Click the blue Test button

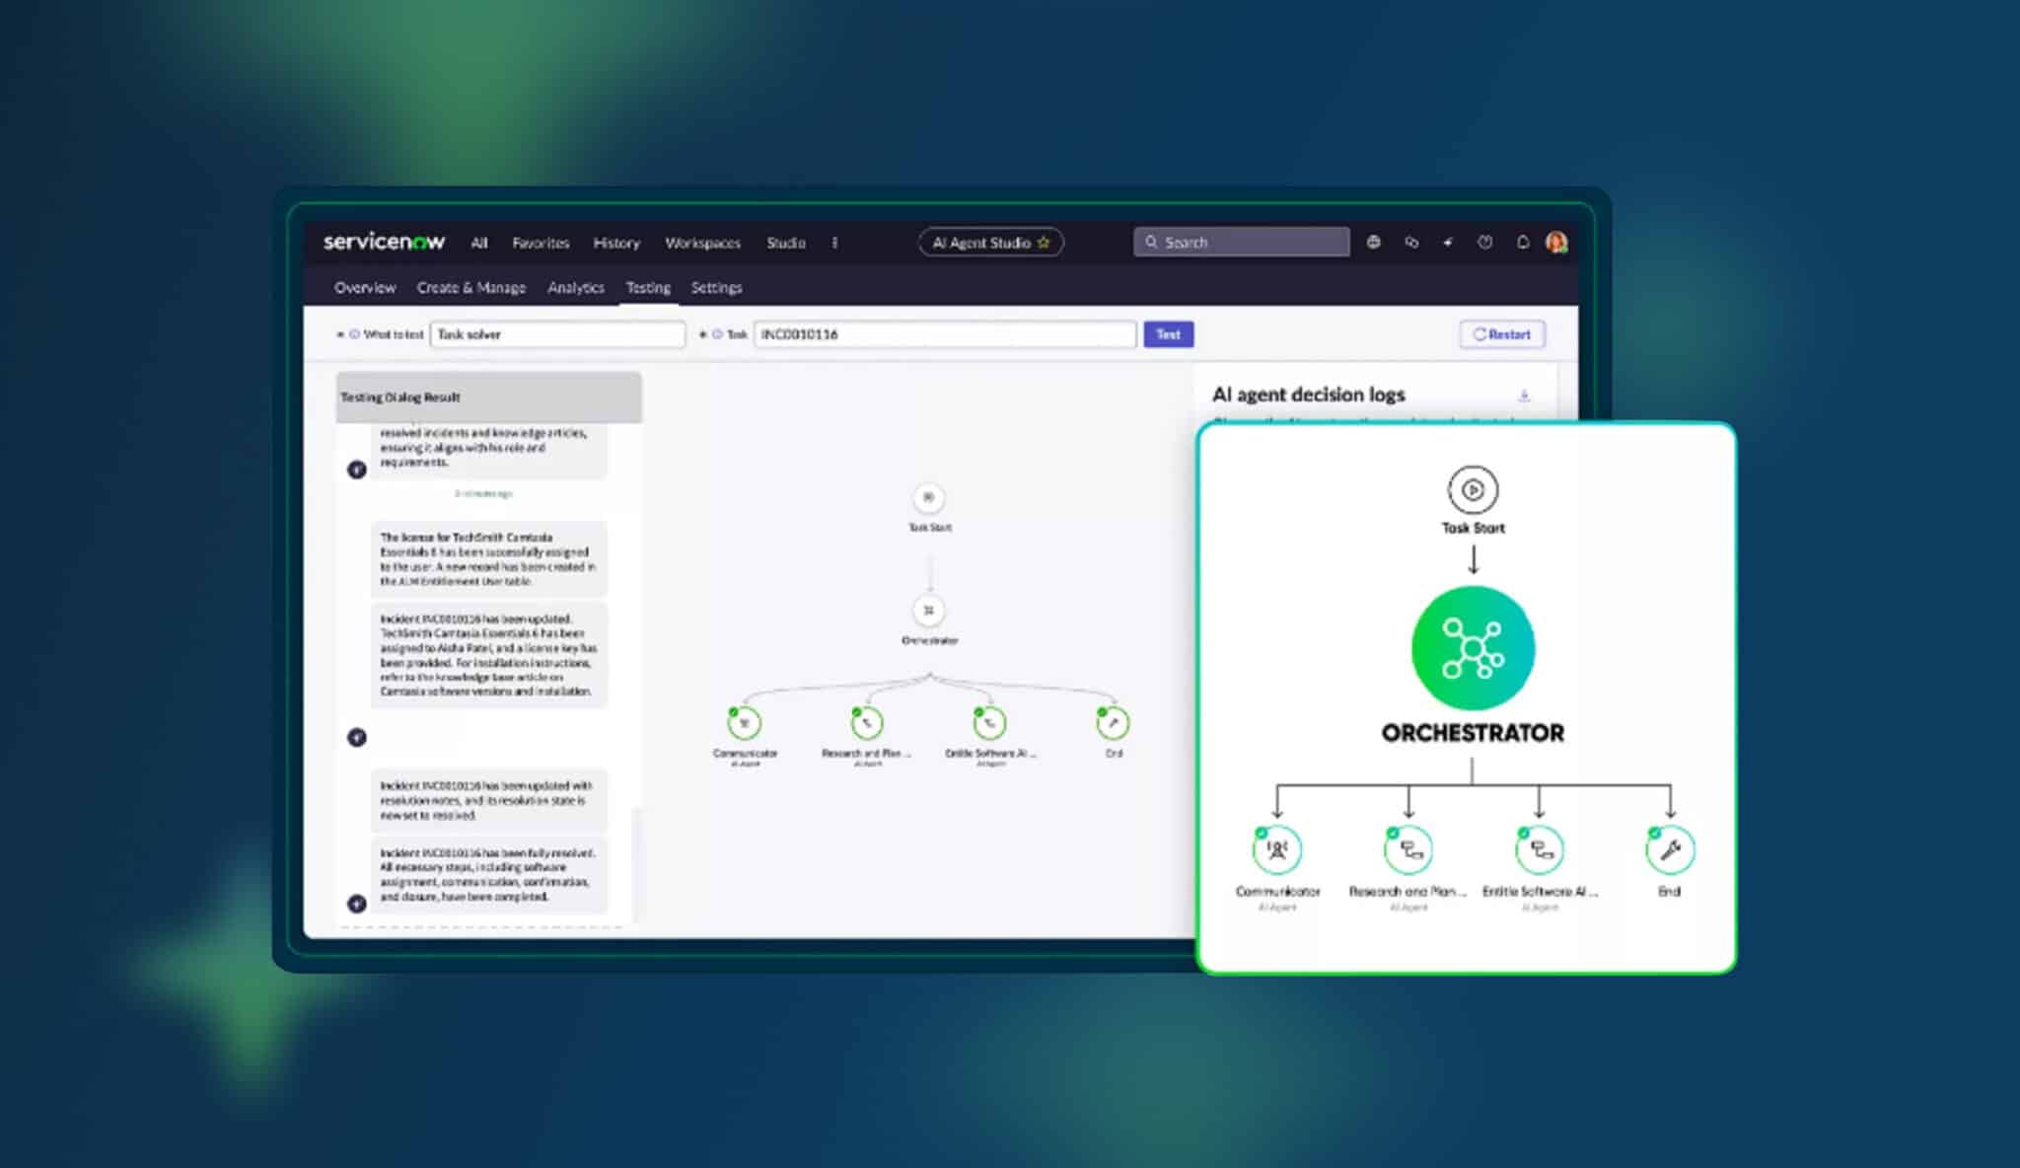pyautogui.click(x=1169, y=334)
